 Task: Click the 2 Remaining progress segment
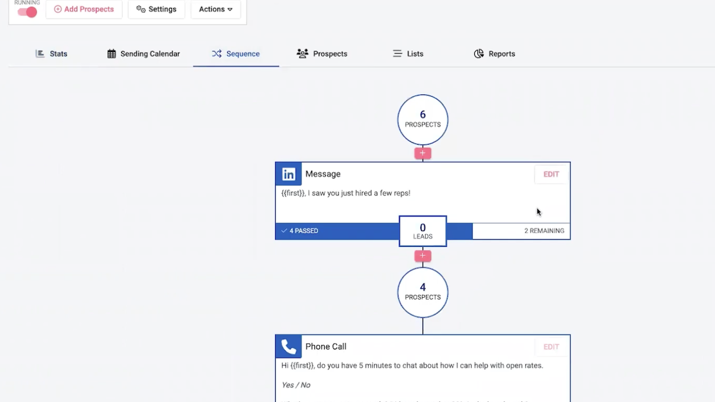[x=521, y=231]
